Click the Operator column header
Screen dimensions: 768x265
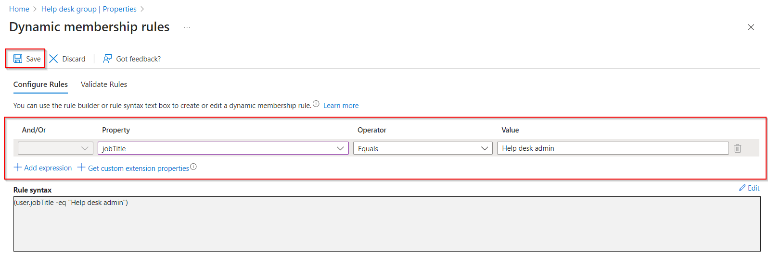click(x=372, y=130)
